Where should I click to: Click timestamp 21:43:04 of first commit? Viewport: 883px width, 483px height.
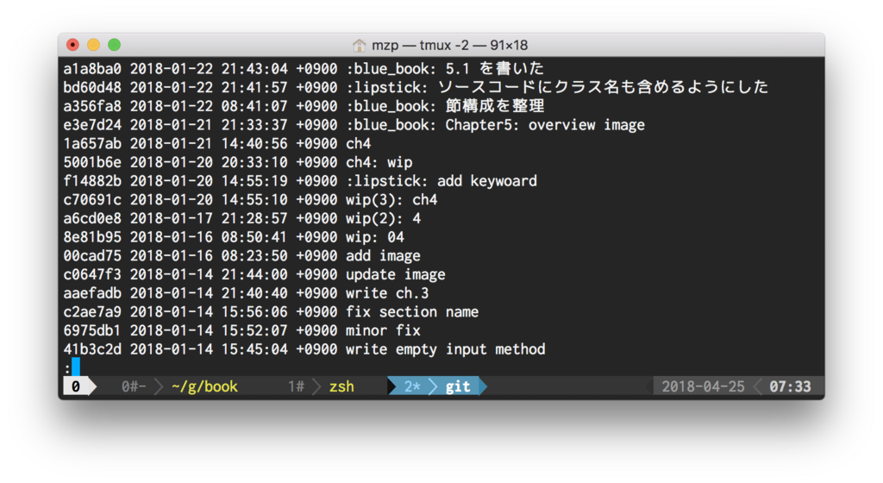[254, 69]
